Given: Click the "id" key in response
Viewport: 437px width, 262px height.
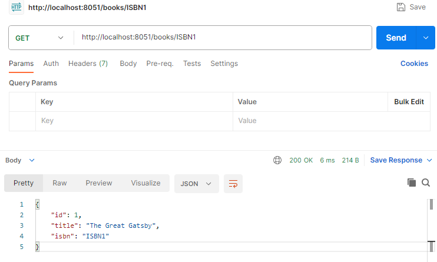Looking at the screenshot, I should [58, 215].
